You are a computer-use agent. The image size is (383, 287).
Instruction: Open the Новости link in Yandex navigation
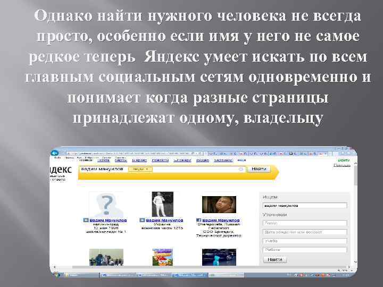coord(160,160)
